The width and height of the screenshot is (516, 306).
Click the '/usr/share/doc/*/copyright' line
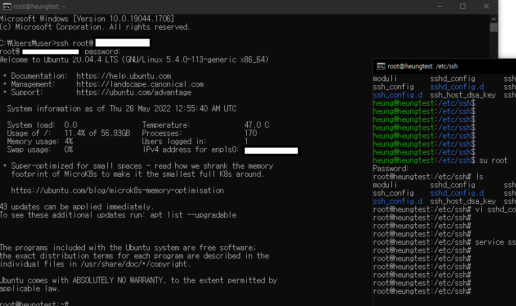[96, 264]
